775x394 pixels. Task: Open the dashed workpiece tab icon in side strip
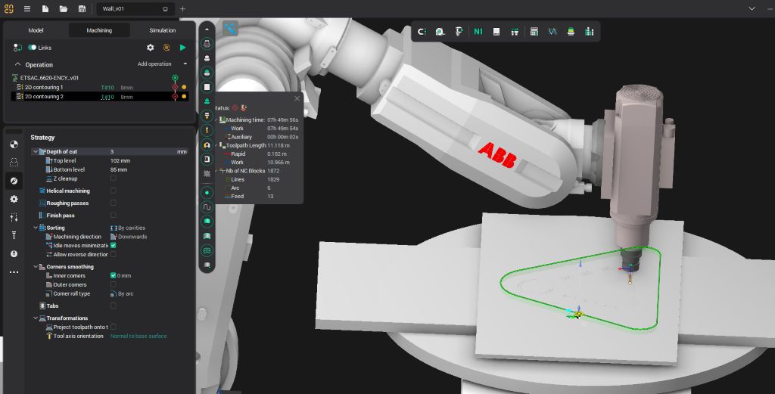(14, 163)
